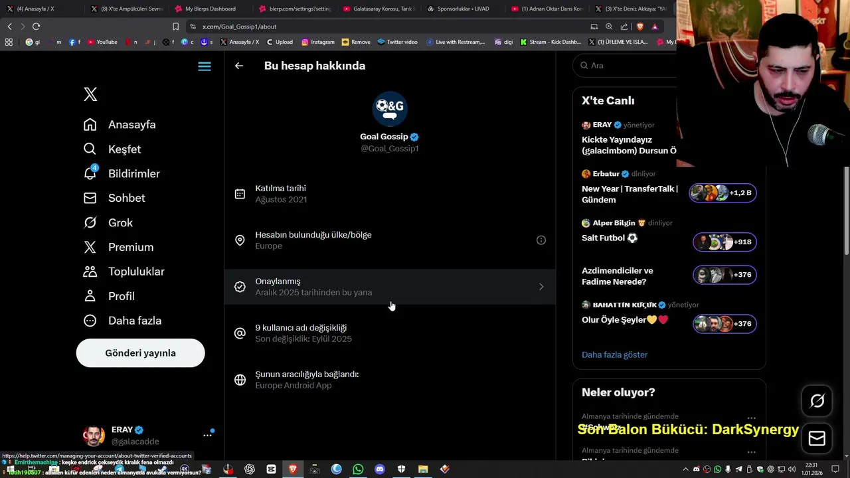Click the zoom magnifier icon in address bar
Screen dimensions: 850x478
pyautogui.click(x=609, y=27)
